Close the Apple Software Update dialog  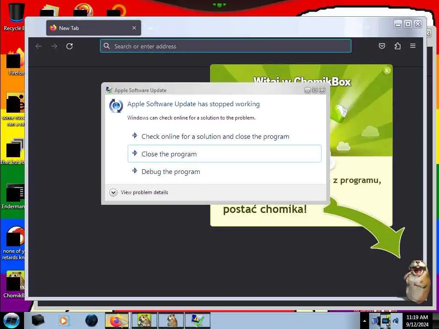pyautogui.click(x=322, y=90)
